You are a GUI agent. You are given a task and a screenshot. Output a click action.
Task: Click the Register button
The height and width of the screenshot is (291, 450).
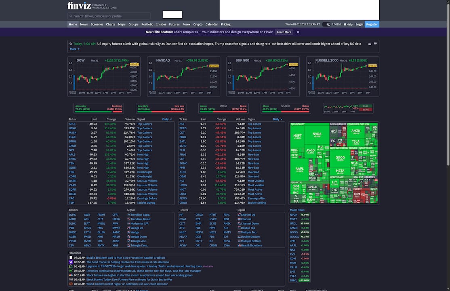(x=372, y=24)
